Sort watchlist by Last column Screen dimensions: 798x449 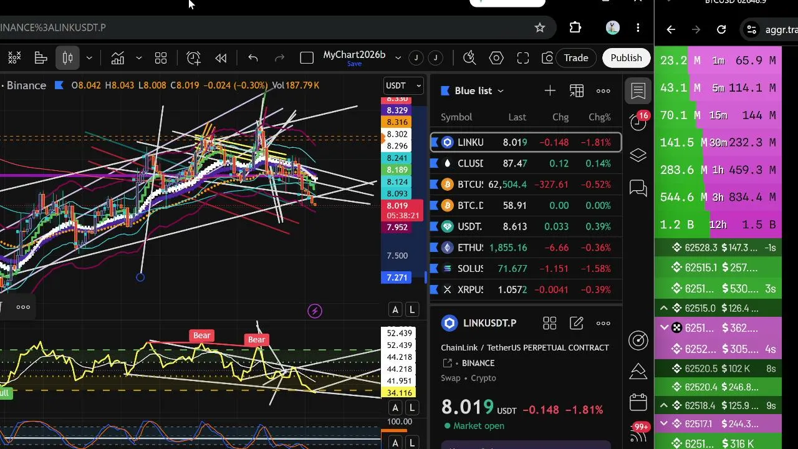tap(517, 117)
